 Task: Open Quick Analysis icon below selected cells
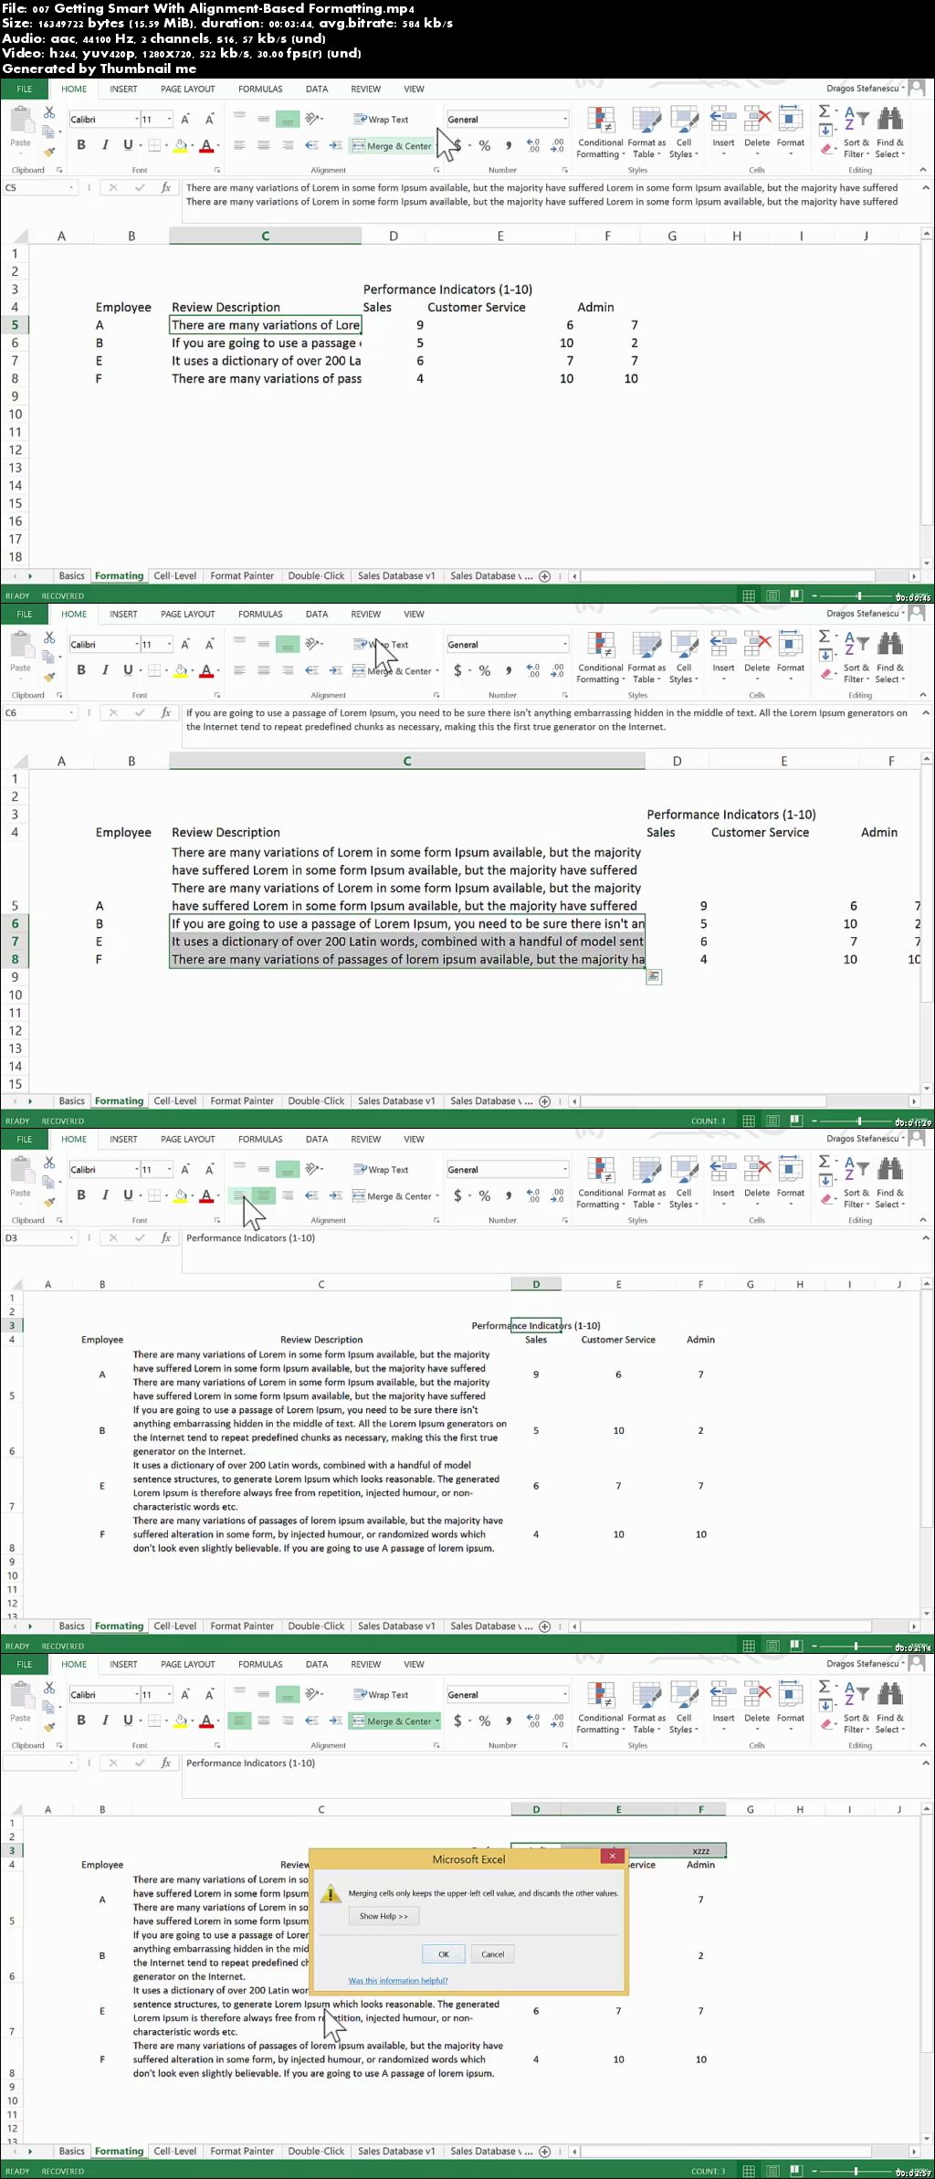pos(654,977)
